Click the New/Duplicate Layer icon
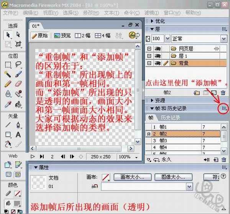230x214 pixels. tap(197, 93)
